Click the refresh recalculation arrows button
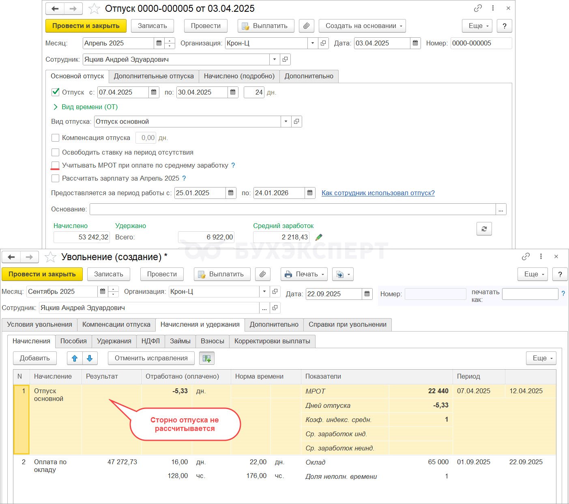569x504 pixels. coord(484,229)
